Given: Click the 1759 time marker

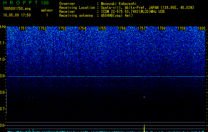Looking at the screenshot, I should [x=181, y=28].
